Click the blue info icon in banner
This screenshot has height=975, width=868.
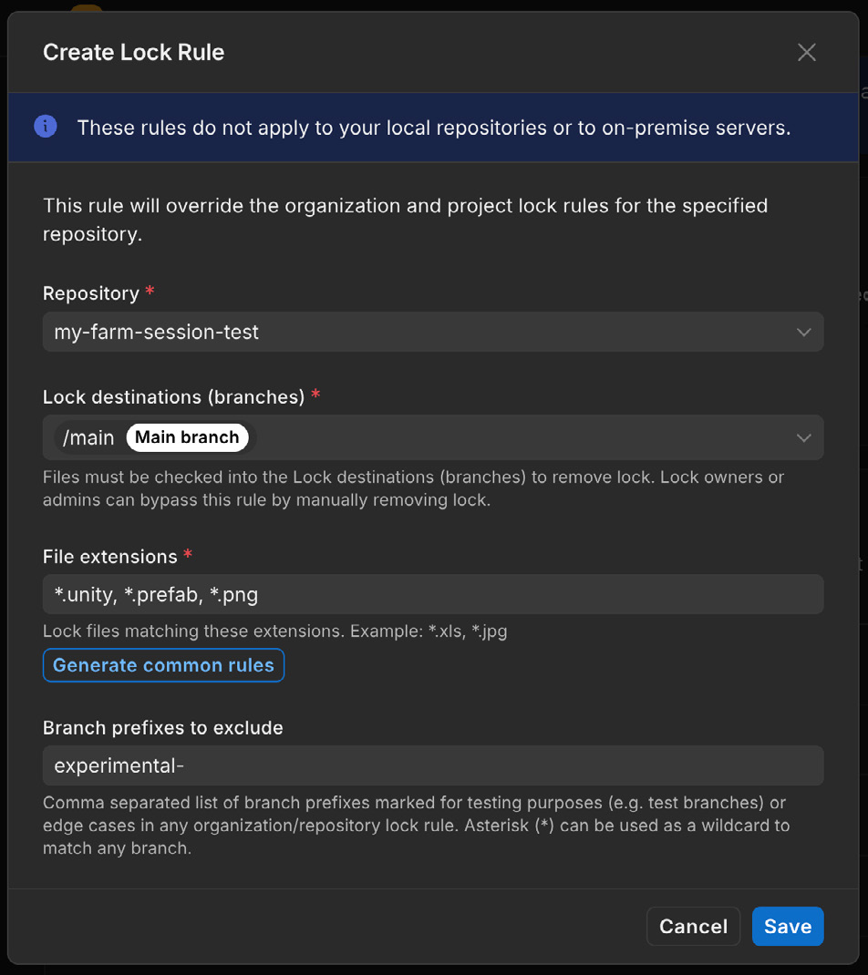46,127
